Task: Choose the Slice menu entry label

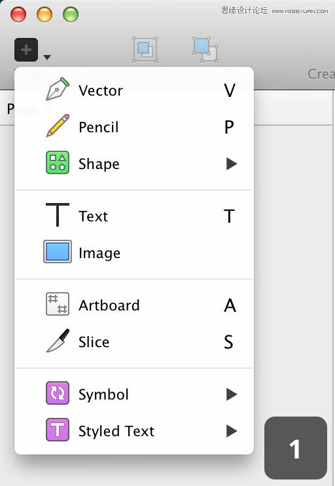Action: click(94, 342)
